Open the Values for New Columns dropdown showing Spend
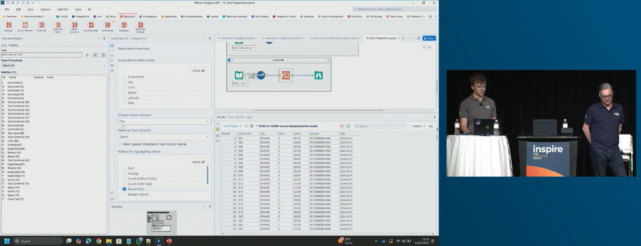This screenshot has width=641, height=246. point(164,137)
